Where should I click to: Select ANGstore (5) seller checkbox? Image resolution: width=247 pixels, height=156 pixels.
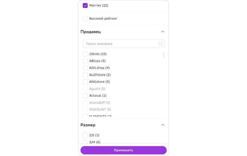click(x=85, y=82)
